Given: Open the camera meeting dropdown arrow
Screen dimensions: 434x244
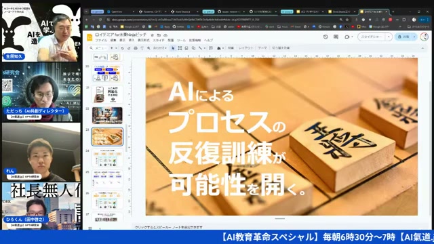Looking at the screenshot, I should tap(352, 37).
